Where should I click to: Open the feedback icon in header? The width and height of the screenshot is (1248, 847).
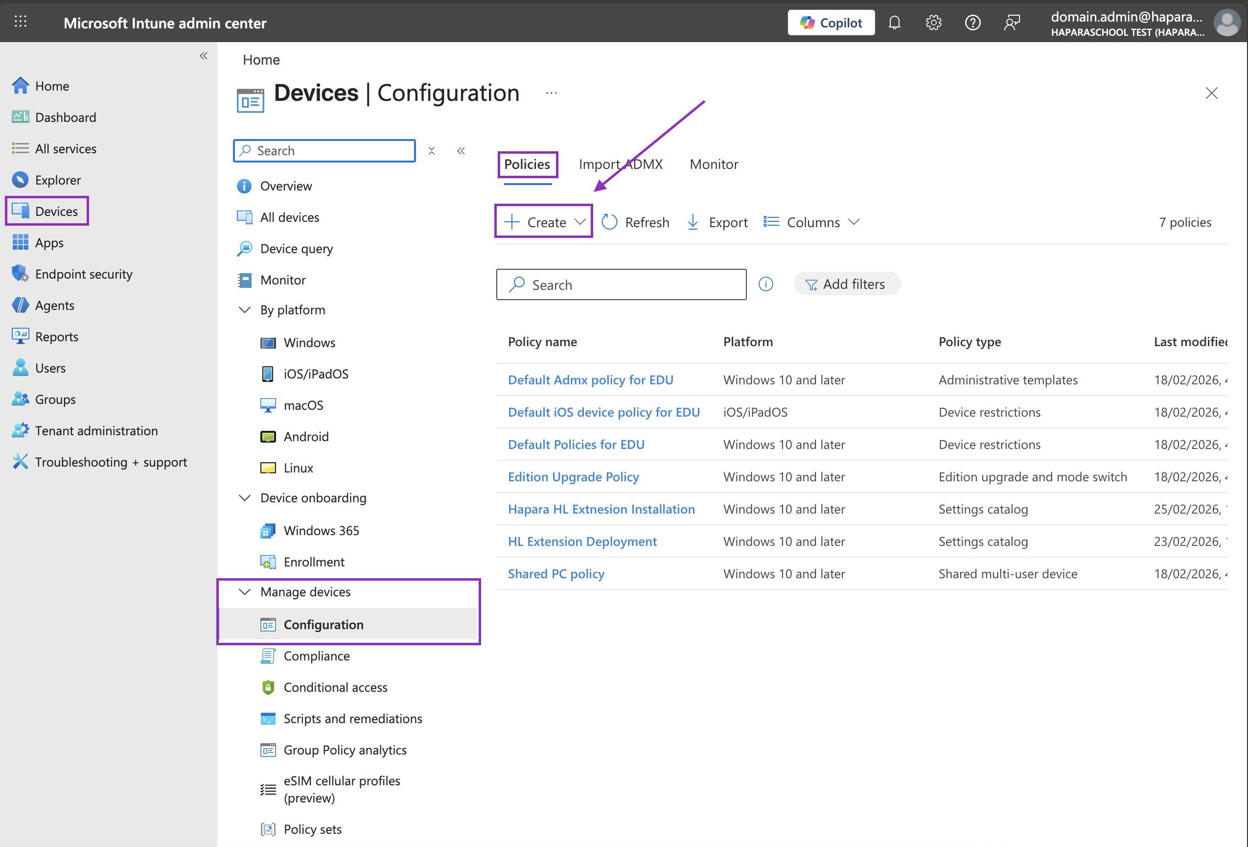tap(1012, 23)
